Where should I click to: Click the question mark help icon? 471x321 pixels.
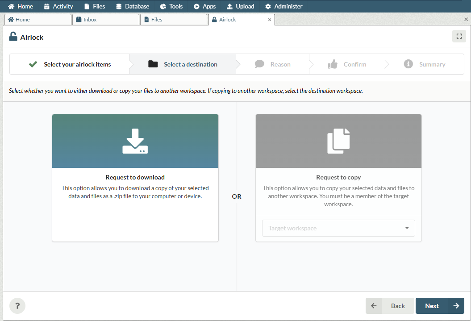(x=17, y=306)
